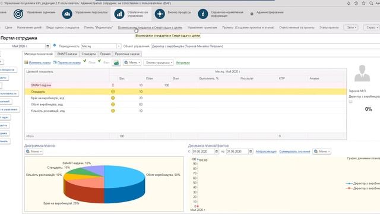Image resolution: width=380 pixels, height=214 pixels.
Task: Open the Стратегическое управление section
Action: point(131,14)
